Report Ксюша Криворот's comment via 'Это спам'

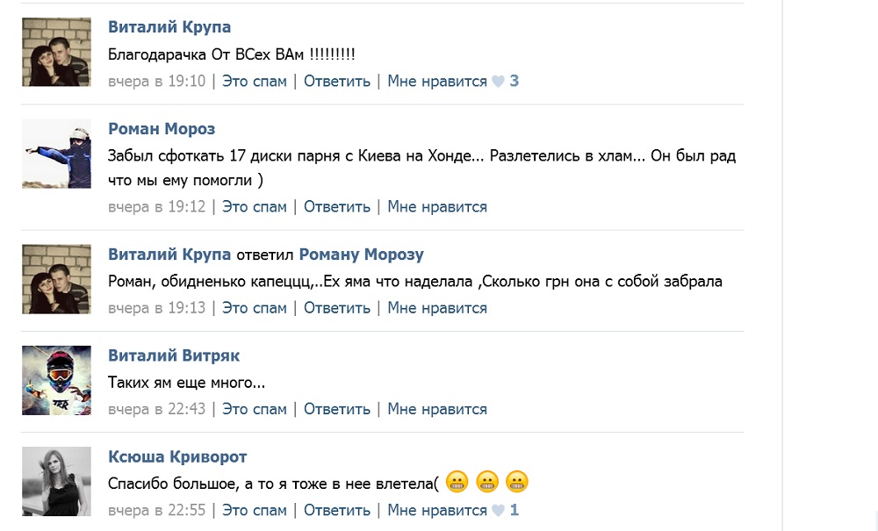coord(255,510)
